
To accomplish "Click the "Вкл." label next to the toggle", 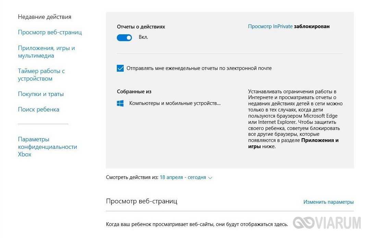I will pyautogui.click(x=144, y=37).
